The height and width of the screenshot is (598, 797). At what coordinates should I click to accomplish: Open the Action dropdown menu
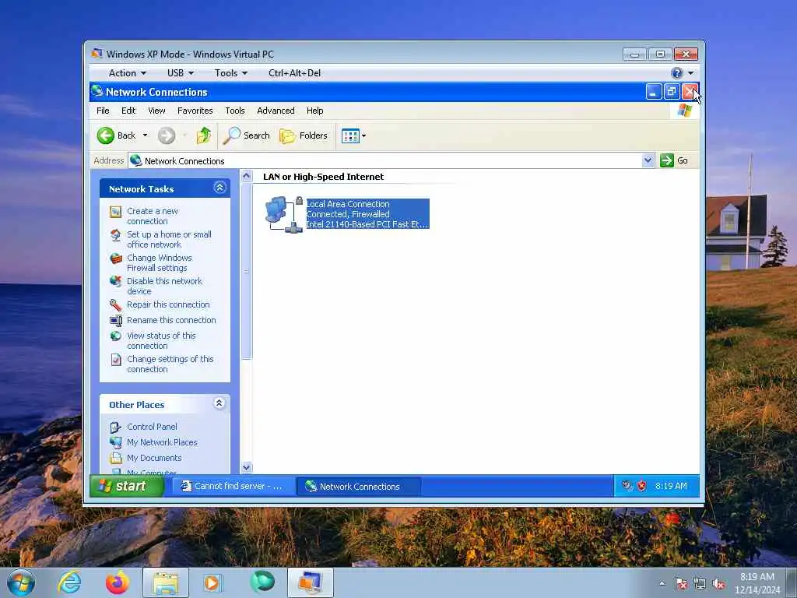click(x=127, y=73)
